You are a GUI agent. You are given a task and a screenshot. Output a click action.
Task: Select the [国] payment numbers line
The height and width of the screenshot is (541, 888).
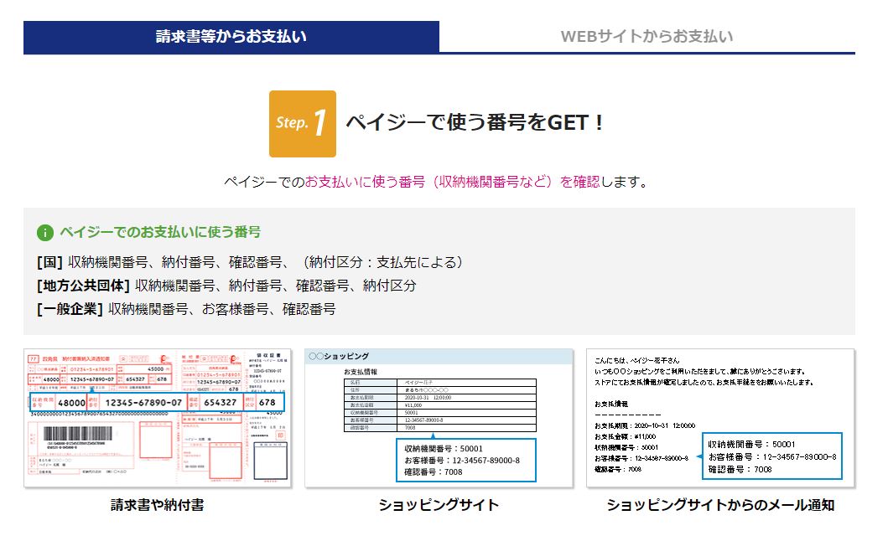[x=249, y=262]
